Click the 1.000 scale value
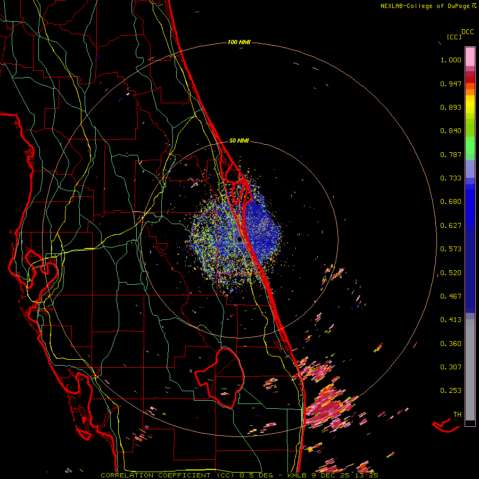This screenshot has height=479, width=479. point(451,60)
